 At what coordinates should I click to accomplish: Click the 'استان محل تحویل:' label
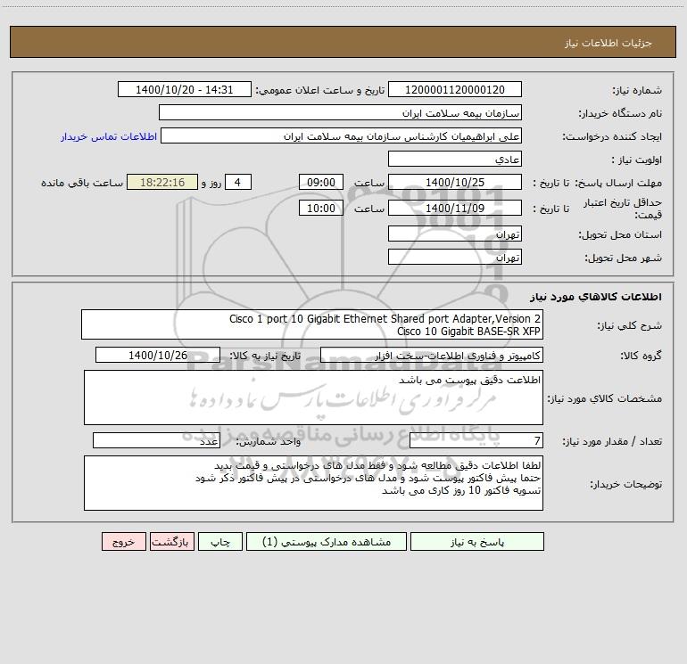(620, 234)
